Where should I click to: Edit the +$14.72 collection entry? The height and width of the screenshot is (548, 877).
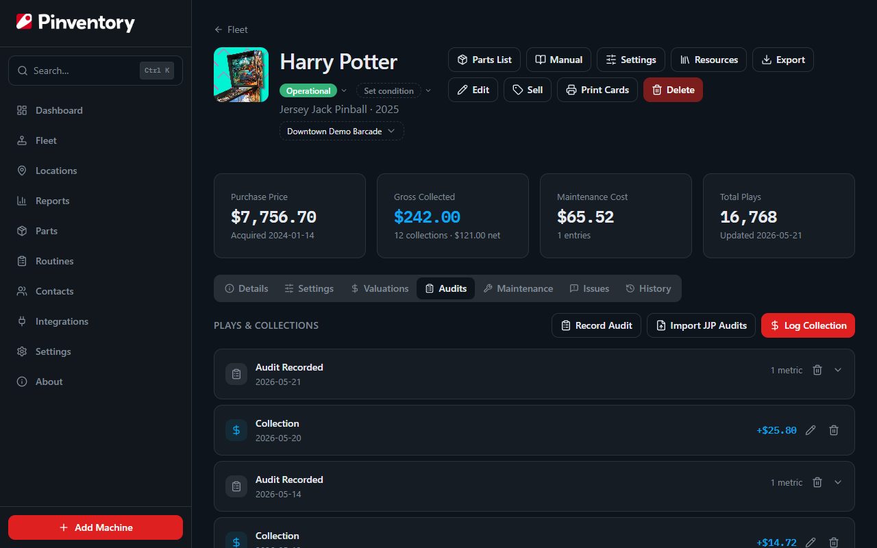pyautogui.click(x=811, y=543)
